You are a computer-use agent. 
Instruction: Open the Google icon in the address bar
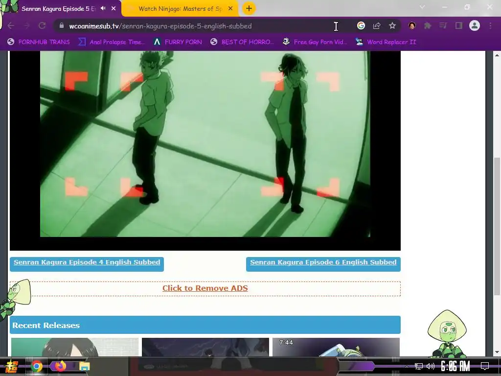coord(361,25)
